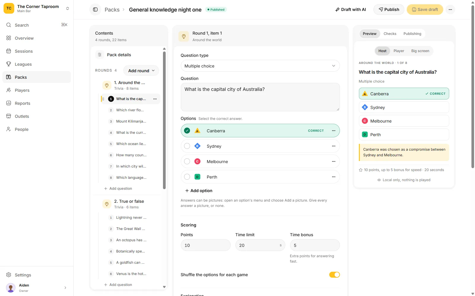Click the Points input field
The width and height of the screenshot is (475, 296).
point(205,245)
